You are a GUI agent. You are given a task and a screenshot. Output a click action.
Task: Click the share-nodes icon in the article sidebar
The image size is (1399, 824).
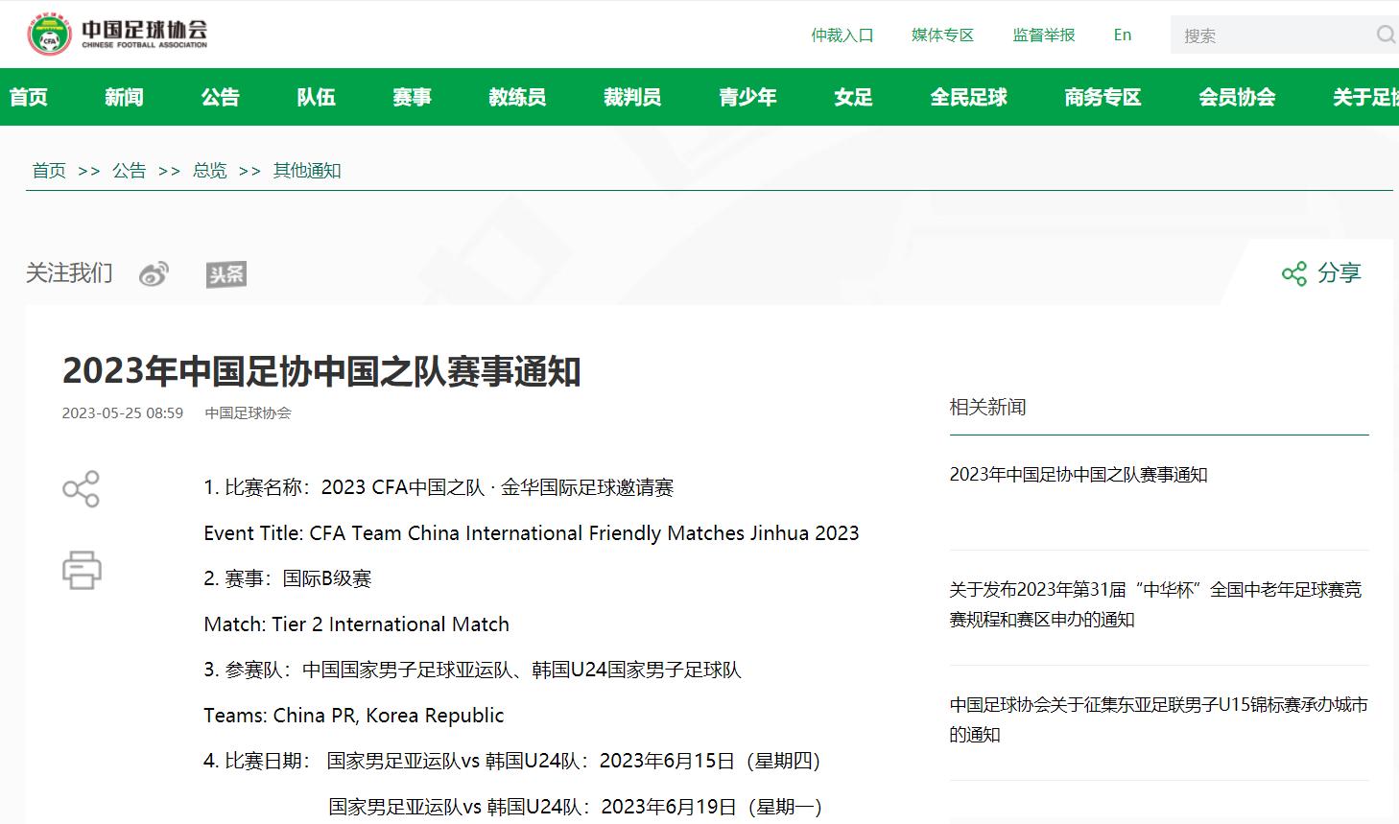(x=82, y=488)
